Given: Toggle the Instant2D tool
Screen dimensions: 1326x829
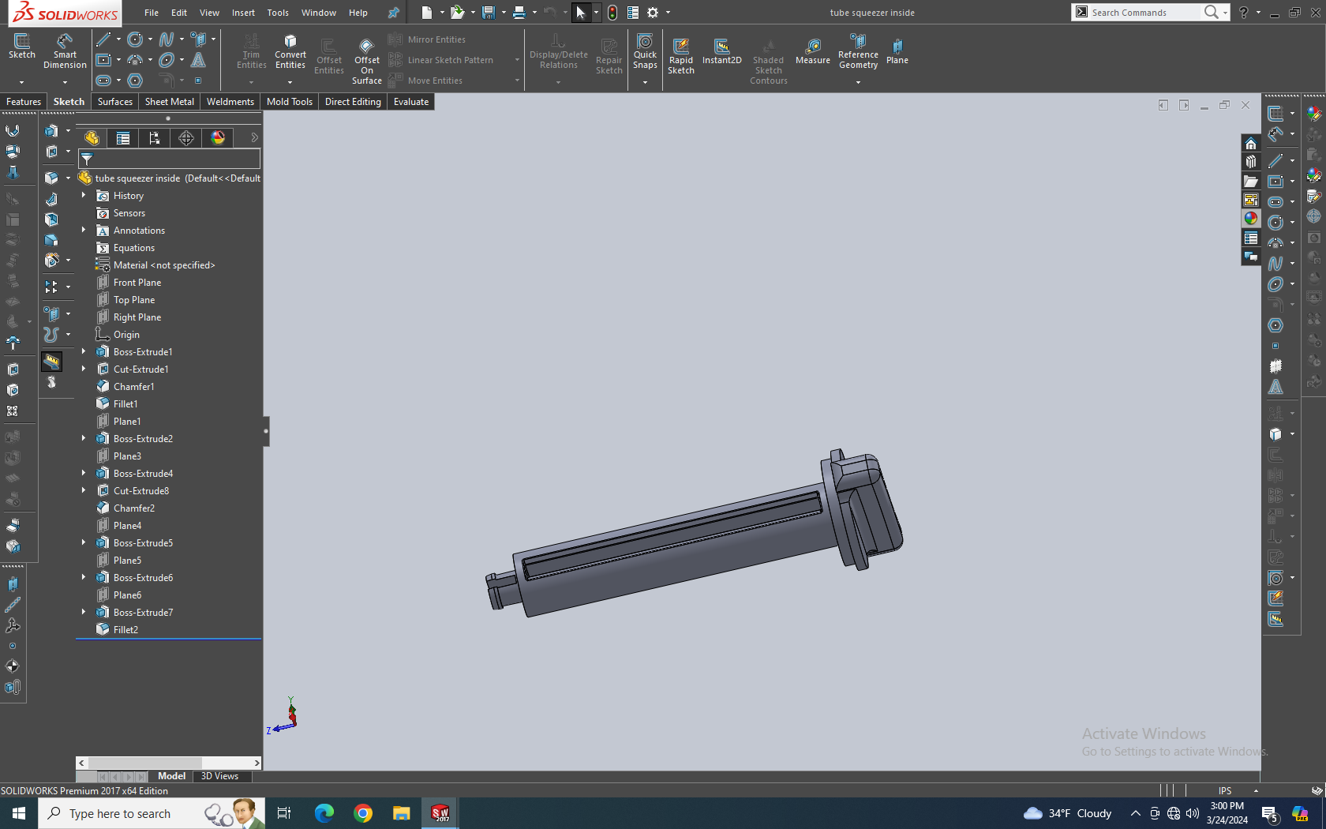Looking at the screenshot, I should click(721, 51).
